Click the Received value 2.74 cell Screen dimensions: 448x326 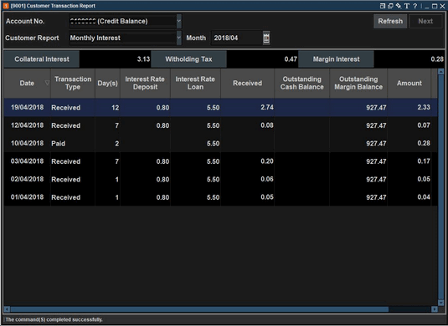pos(247,108)
